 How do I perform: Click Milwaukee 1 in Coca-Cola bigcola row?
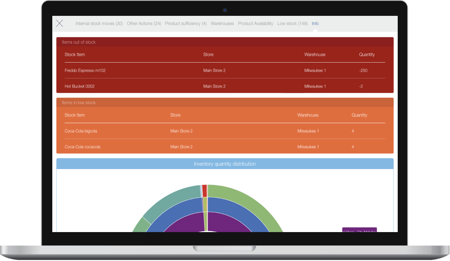pos(308,131)
